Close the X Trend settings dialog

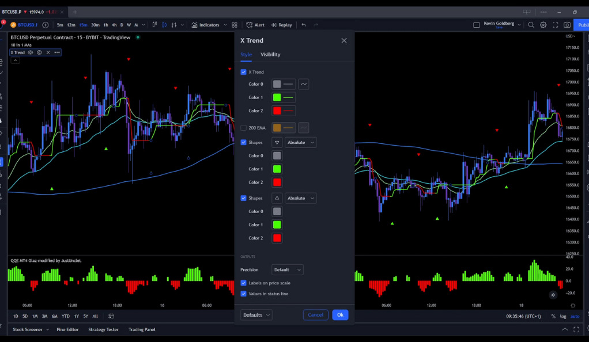[x=344, y=40]
